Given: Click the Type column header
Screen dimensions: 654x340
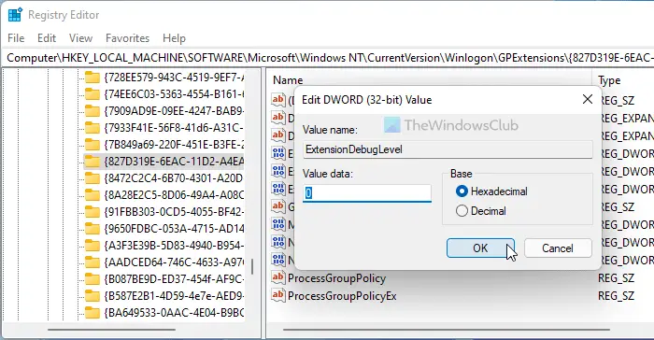Looking at the screenshot, I should (x=609, y=80).
